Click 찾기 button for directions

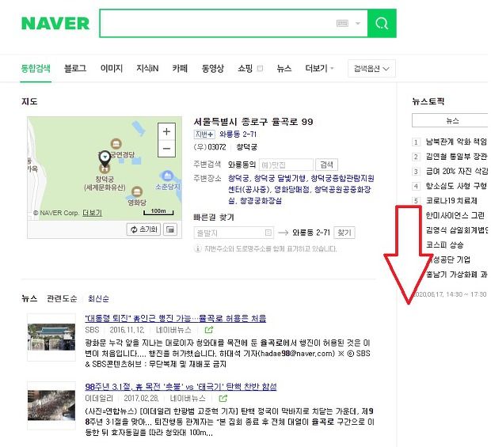click(x=344, y=233)
